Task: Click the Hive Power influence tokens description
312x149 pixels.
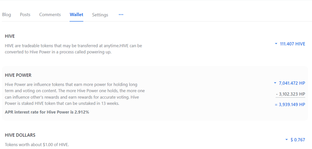Action: [75, 94]
